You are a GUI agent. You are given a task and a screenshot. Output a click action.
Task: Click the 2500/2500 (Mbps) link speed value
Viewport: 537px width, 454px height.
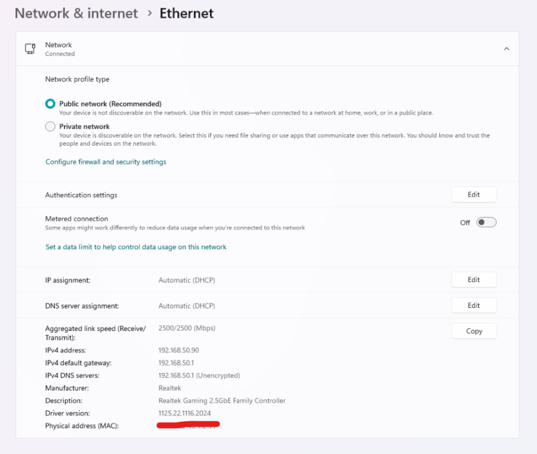(x=187, y=328)
